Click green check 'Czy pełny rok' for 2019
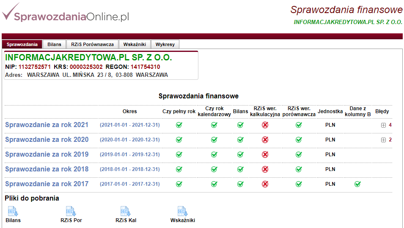 pos(179,155)
